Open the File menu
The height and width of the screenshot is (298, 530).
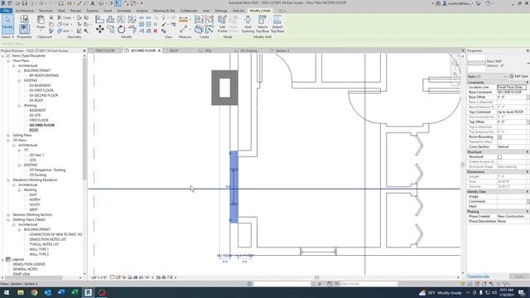(x=7, y=11)
